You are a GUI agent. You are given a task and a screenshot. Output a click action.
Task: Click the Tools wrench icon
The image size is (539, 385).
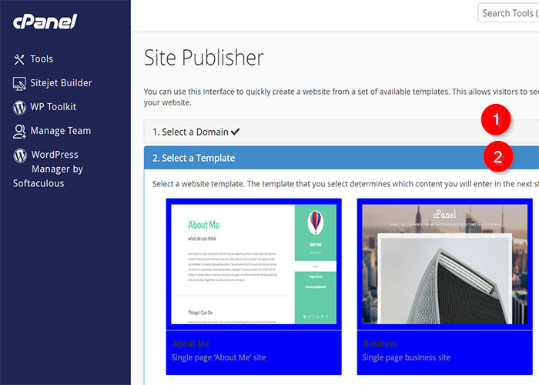click(x=19, y=59)
